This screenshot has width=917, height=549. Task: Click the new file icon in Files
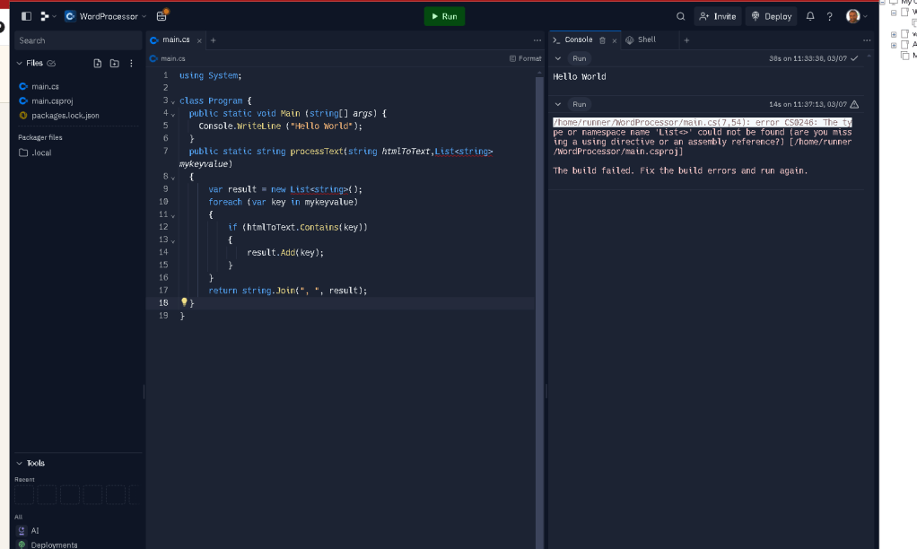(98, 63)
